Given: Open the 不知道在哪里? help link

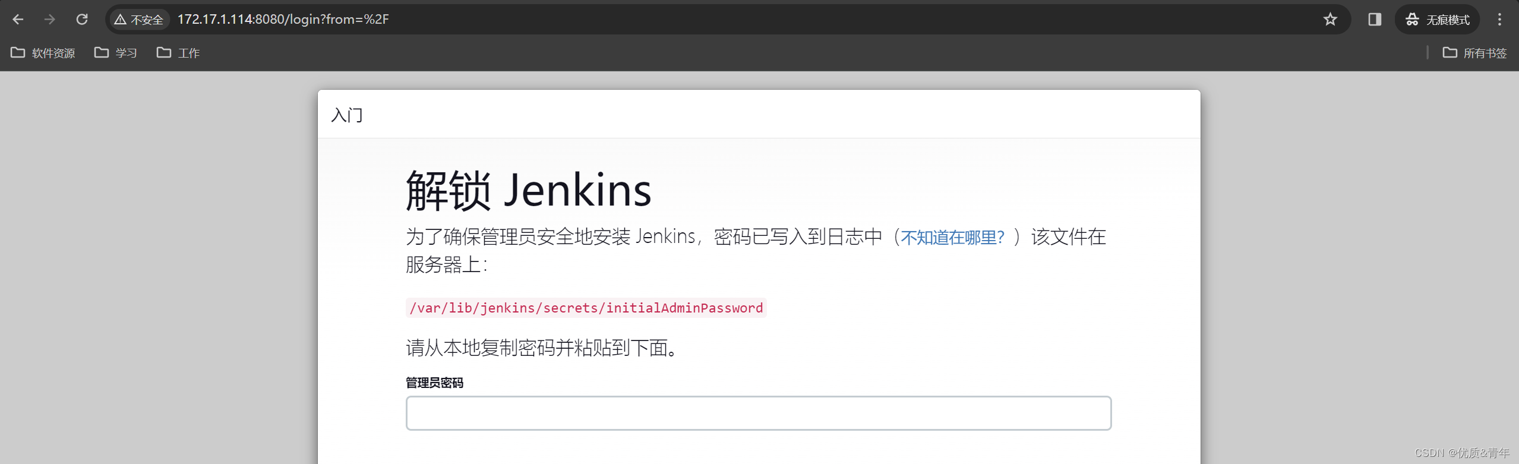Looking at the screenshot, I should (952, 238).
